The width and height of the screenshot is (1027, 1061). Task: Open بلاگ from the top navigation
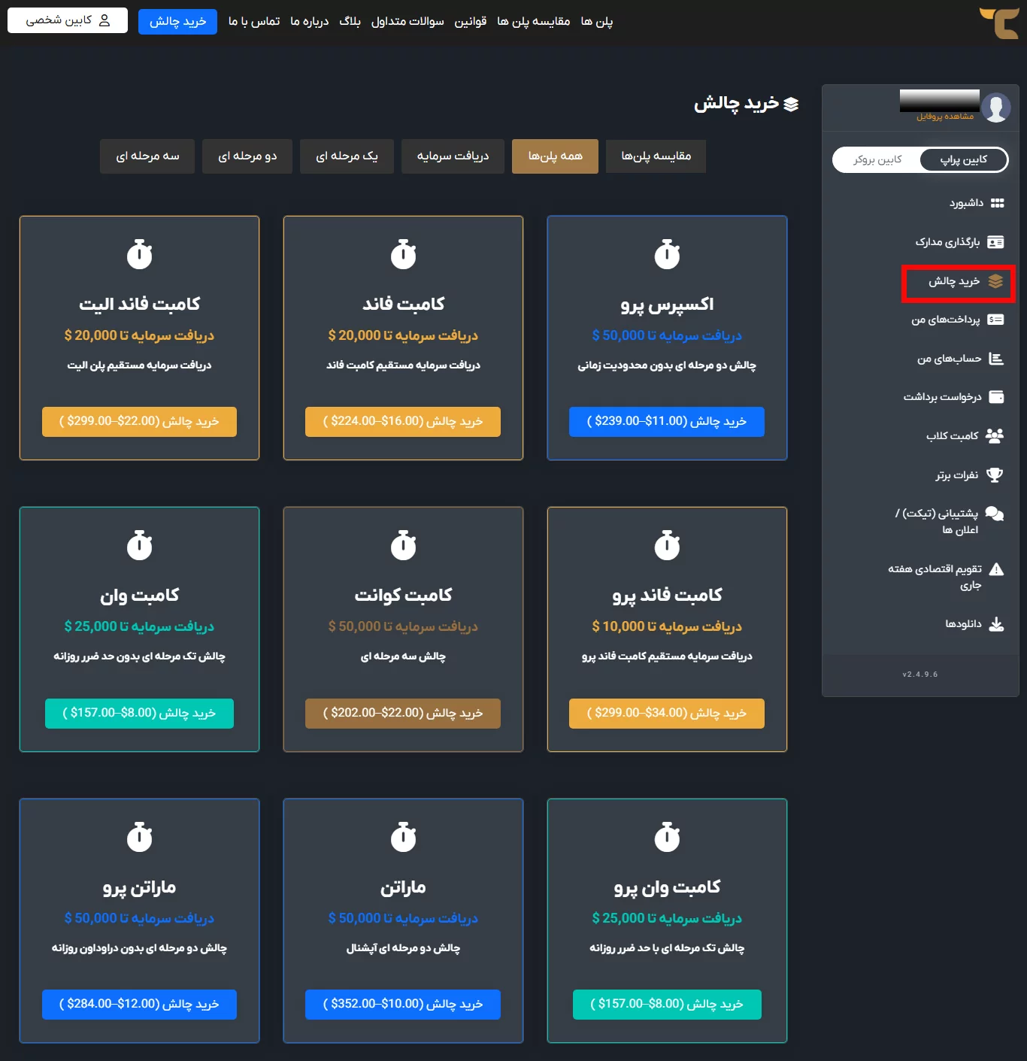click(x=350, y=21)
